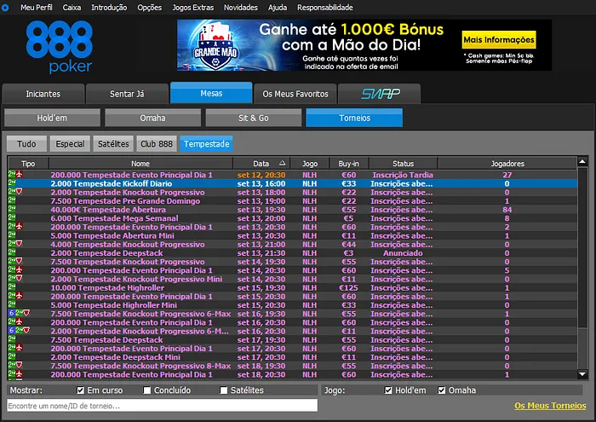Click the shield icon on the Knockout Progressivo Mini row
Image resolution: width=596 pixels, height=422 pixels.
tap(19, 279)
